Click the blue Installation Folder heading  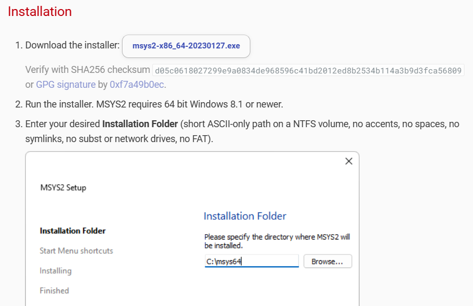coord(244,216)
